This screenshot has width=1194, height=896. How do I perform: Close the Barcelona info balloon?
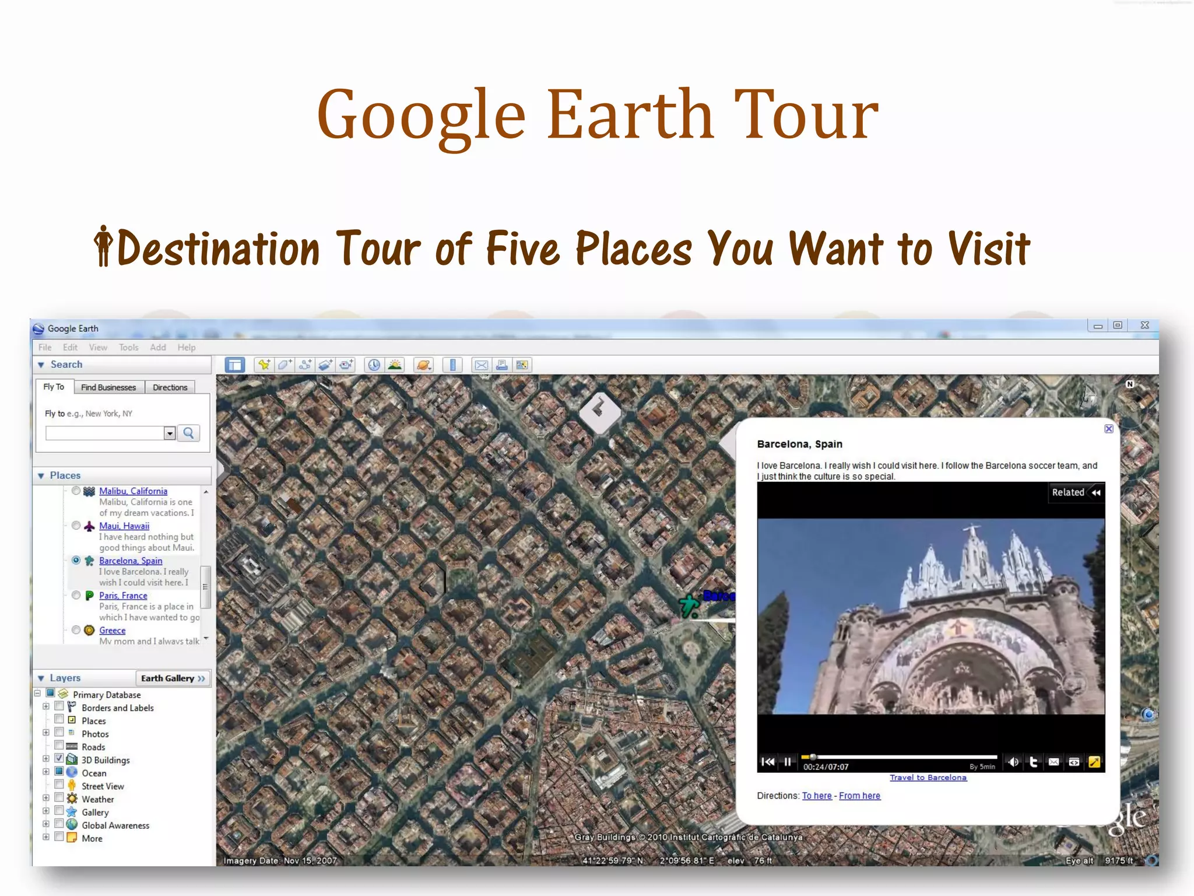click(1109, 429)
